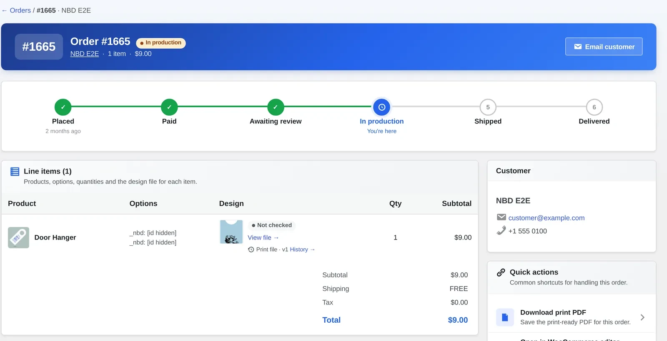The height and width of the screenshot is (341, 667).
Task: Click the Delivered step number 6 circle
Action: pos(594,107)
